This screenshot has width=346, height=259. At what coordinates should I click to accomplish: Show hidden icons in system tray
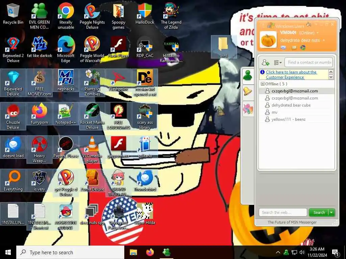(278, 252)
